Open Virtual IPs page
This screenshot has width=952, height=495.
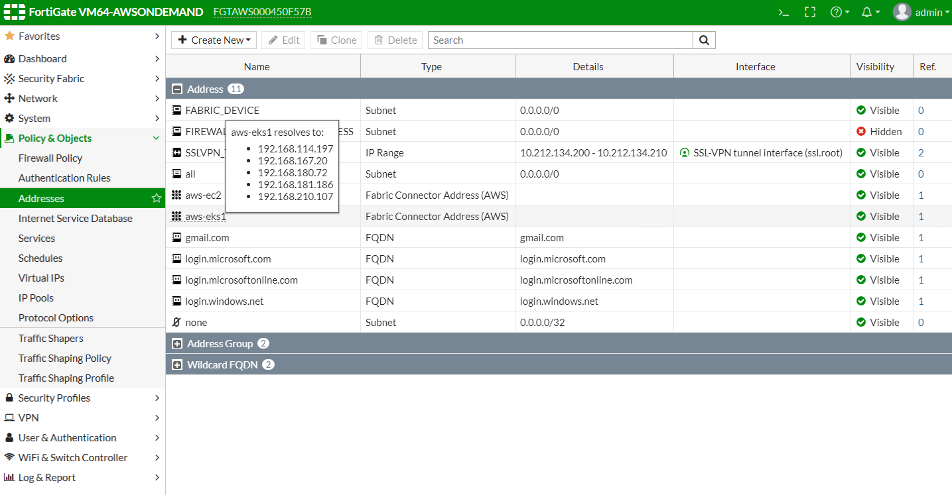click(41, 278)
